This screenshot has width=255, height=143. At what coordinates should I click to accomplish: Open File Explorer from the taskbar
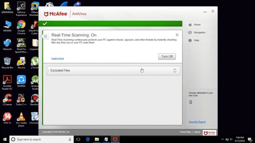(97, 139)
